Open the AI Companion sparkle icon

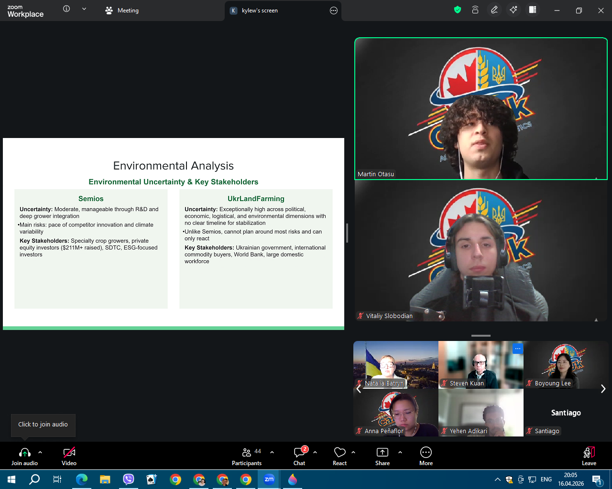pyautogui.click(x=514, y=10)
